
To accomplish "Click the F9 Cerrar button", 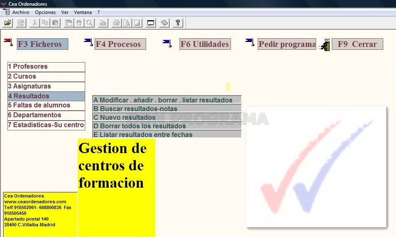I will pos(357,44).
